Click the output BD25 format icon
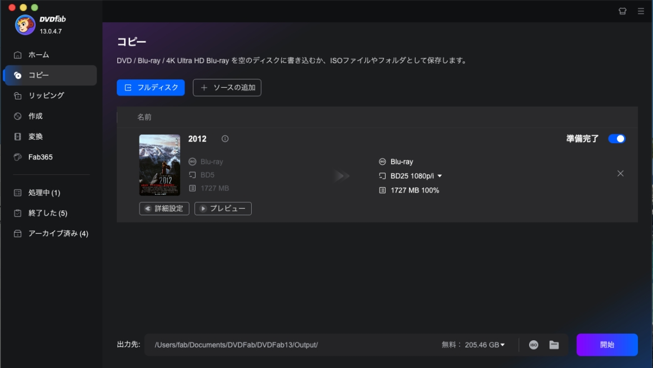The width and height of the screenshot is (653, 368). (382, 176)
